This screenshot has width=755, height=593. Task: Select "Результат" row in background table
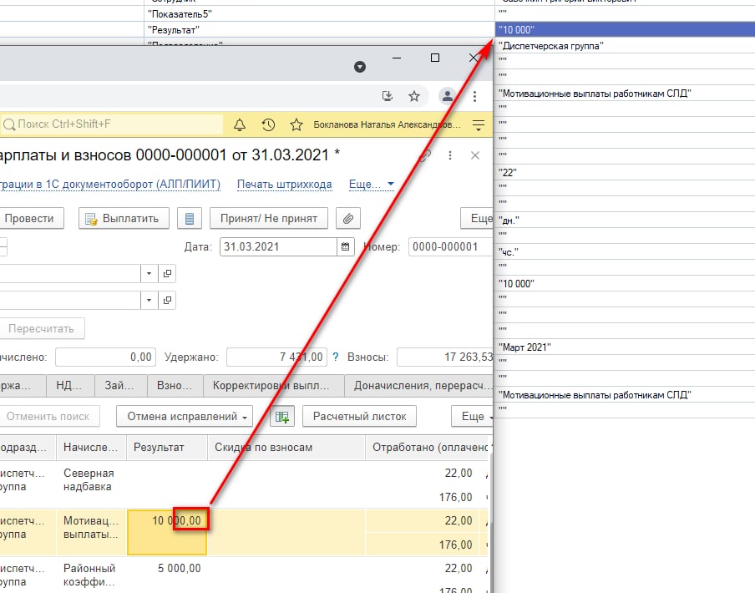click(320, 29)
